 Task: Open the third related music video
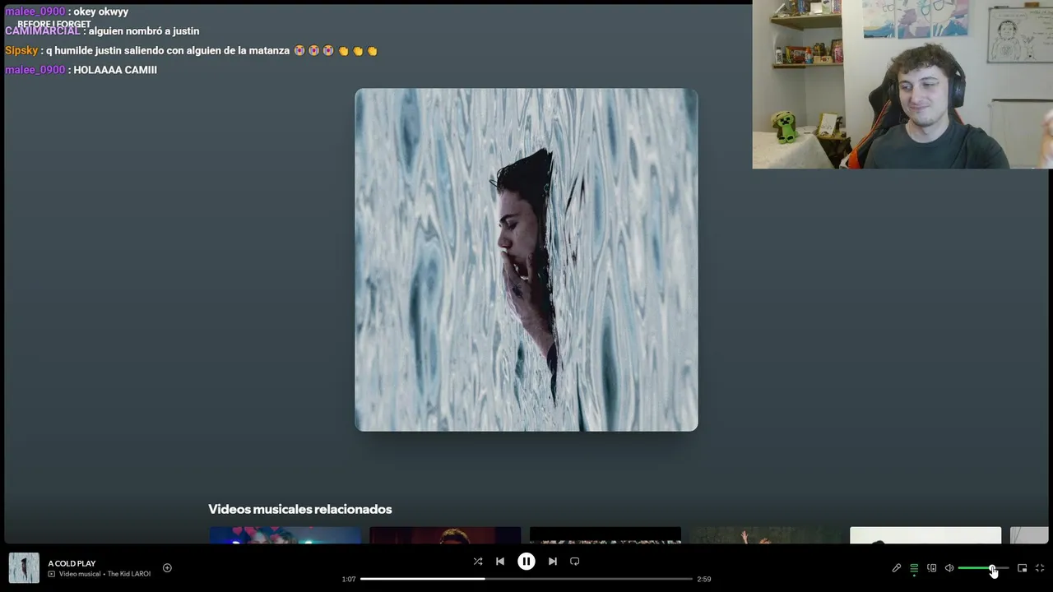[x=605, y=535]
